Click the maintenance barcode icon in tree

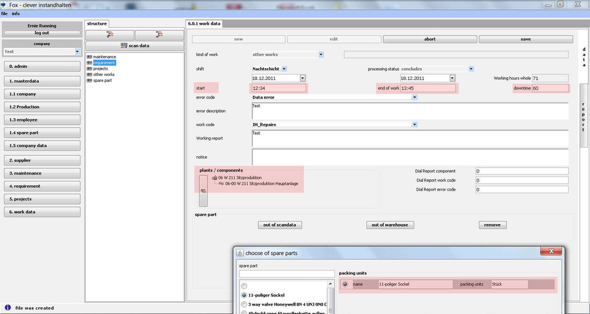pyautogui.click(x=89, y=57)
